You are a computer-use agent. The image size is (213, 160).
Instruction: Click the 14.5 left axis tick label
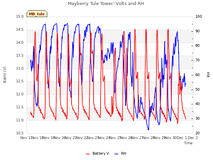click(20, 30)
